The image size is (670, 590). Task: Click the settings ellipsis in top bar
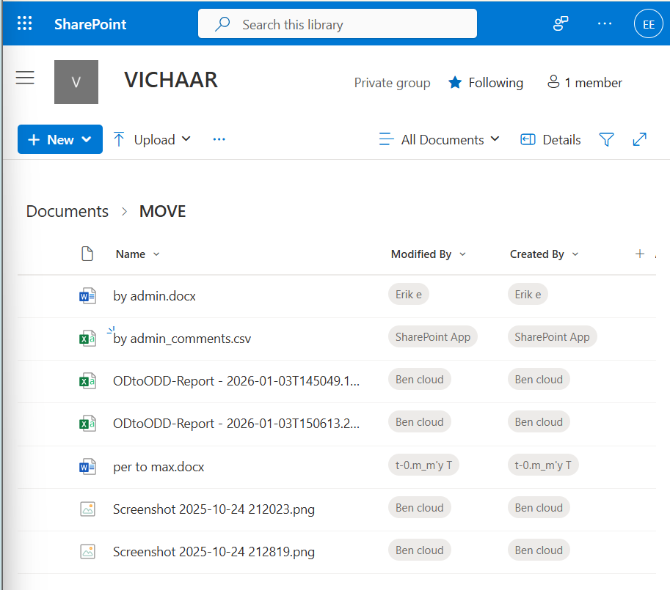click(x=604, y=23)
